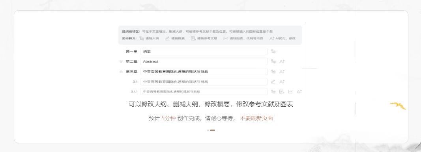The width and height of the screenshot is (421, 152).
Task: Click the 提纲编辑区 label text
Action: click(x=131, y=32)
